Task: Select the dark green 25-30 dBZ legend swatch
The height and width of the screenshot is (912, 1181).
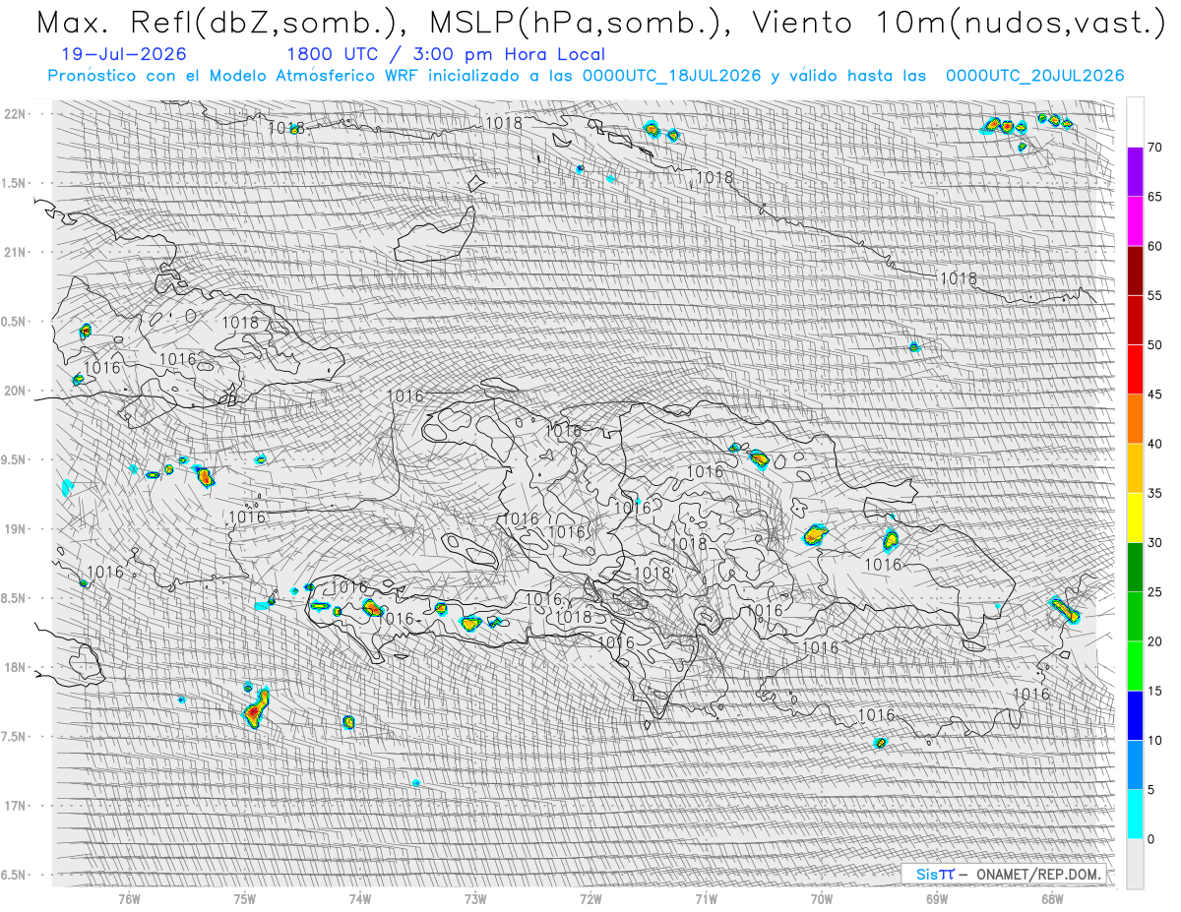Action: point(1135,567)
